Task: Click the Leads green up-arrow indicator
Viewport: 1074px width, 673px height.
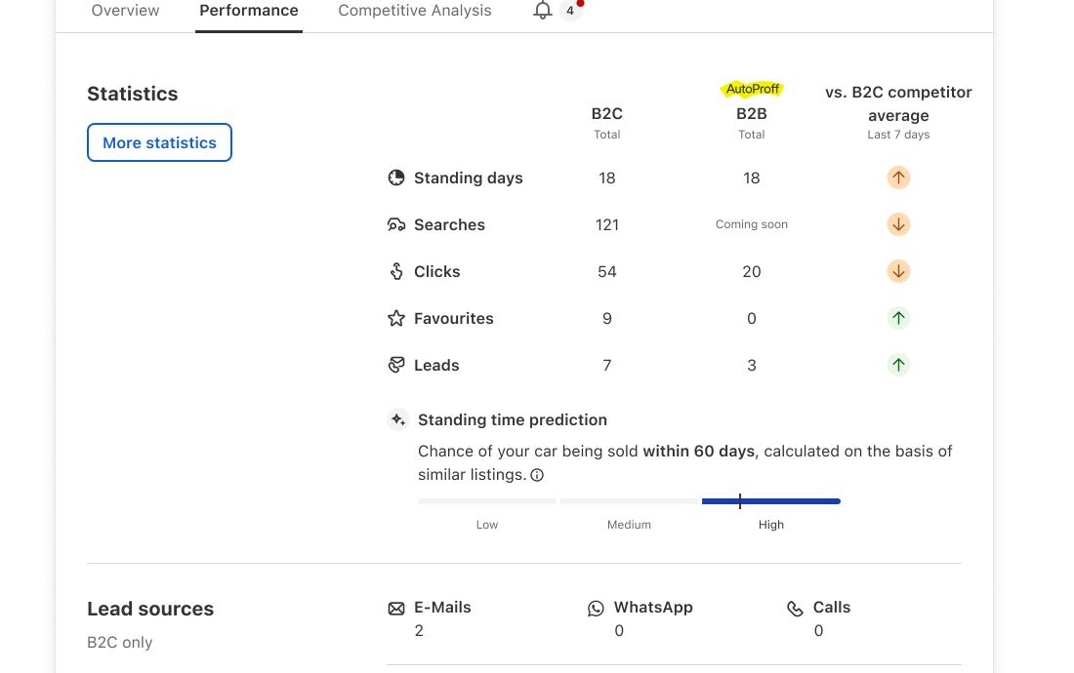Action: pos(898,365)
